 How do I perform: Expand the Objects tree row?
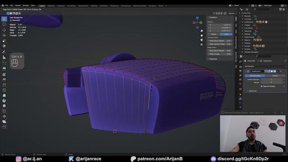[x=243, y=40]
